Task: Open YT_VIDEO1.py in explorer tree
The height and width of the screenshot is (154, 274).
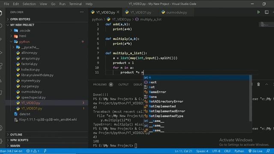Action: (x=47, y=108)
